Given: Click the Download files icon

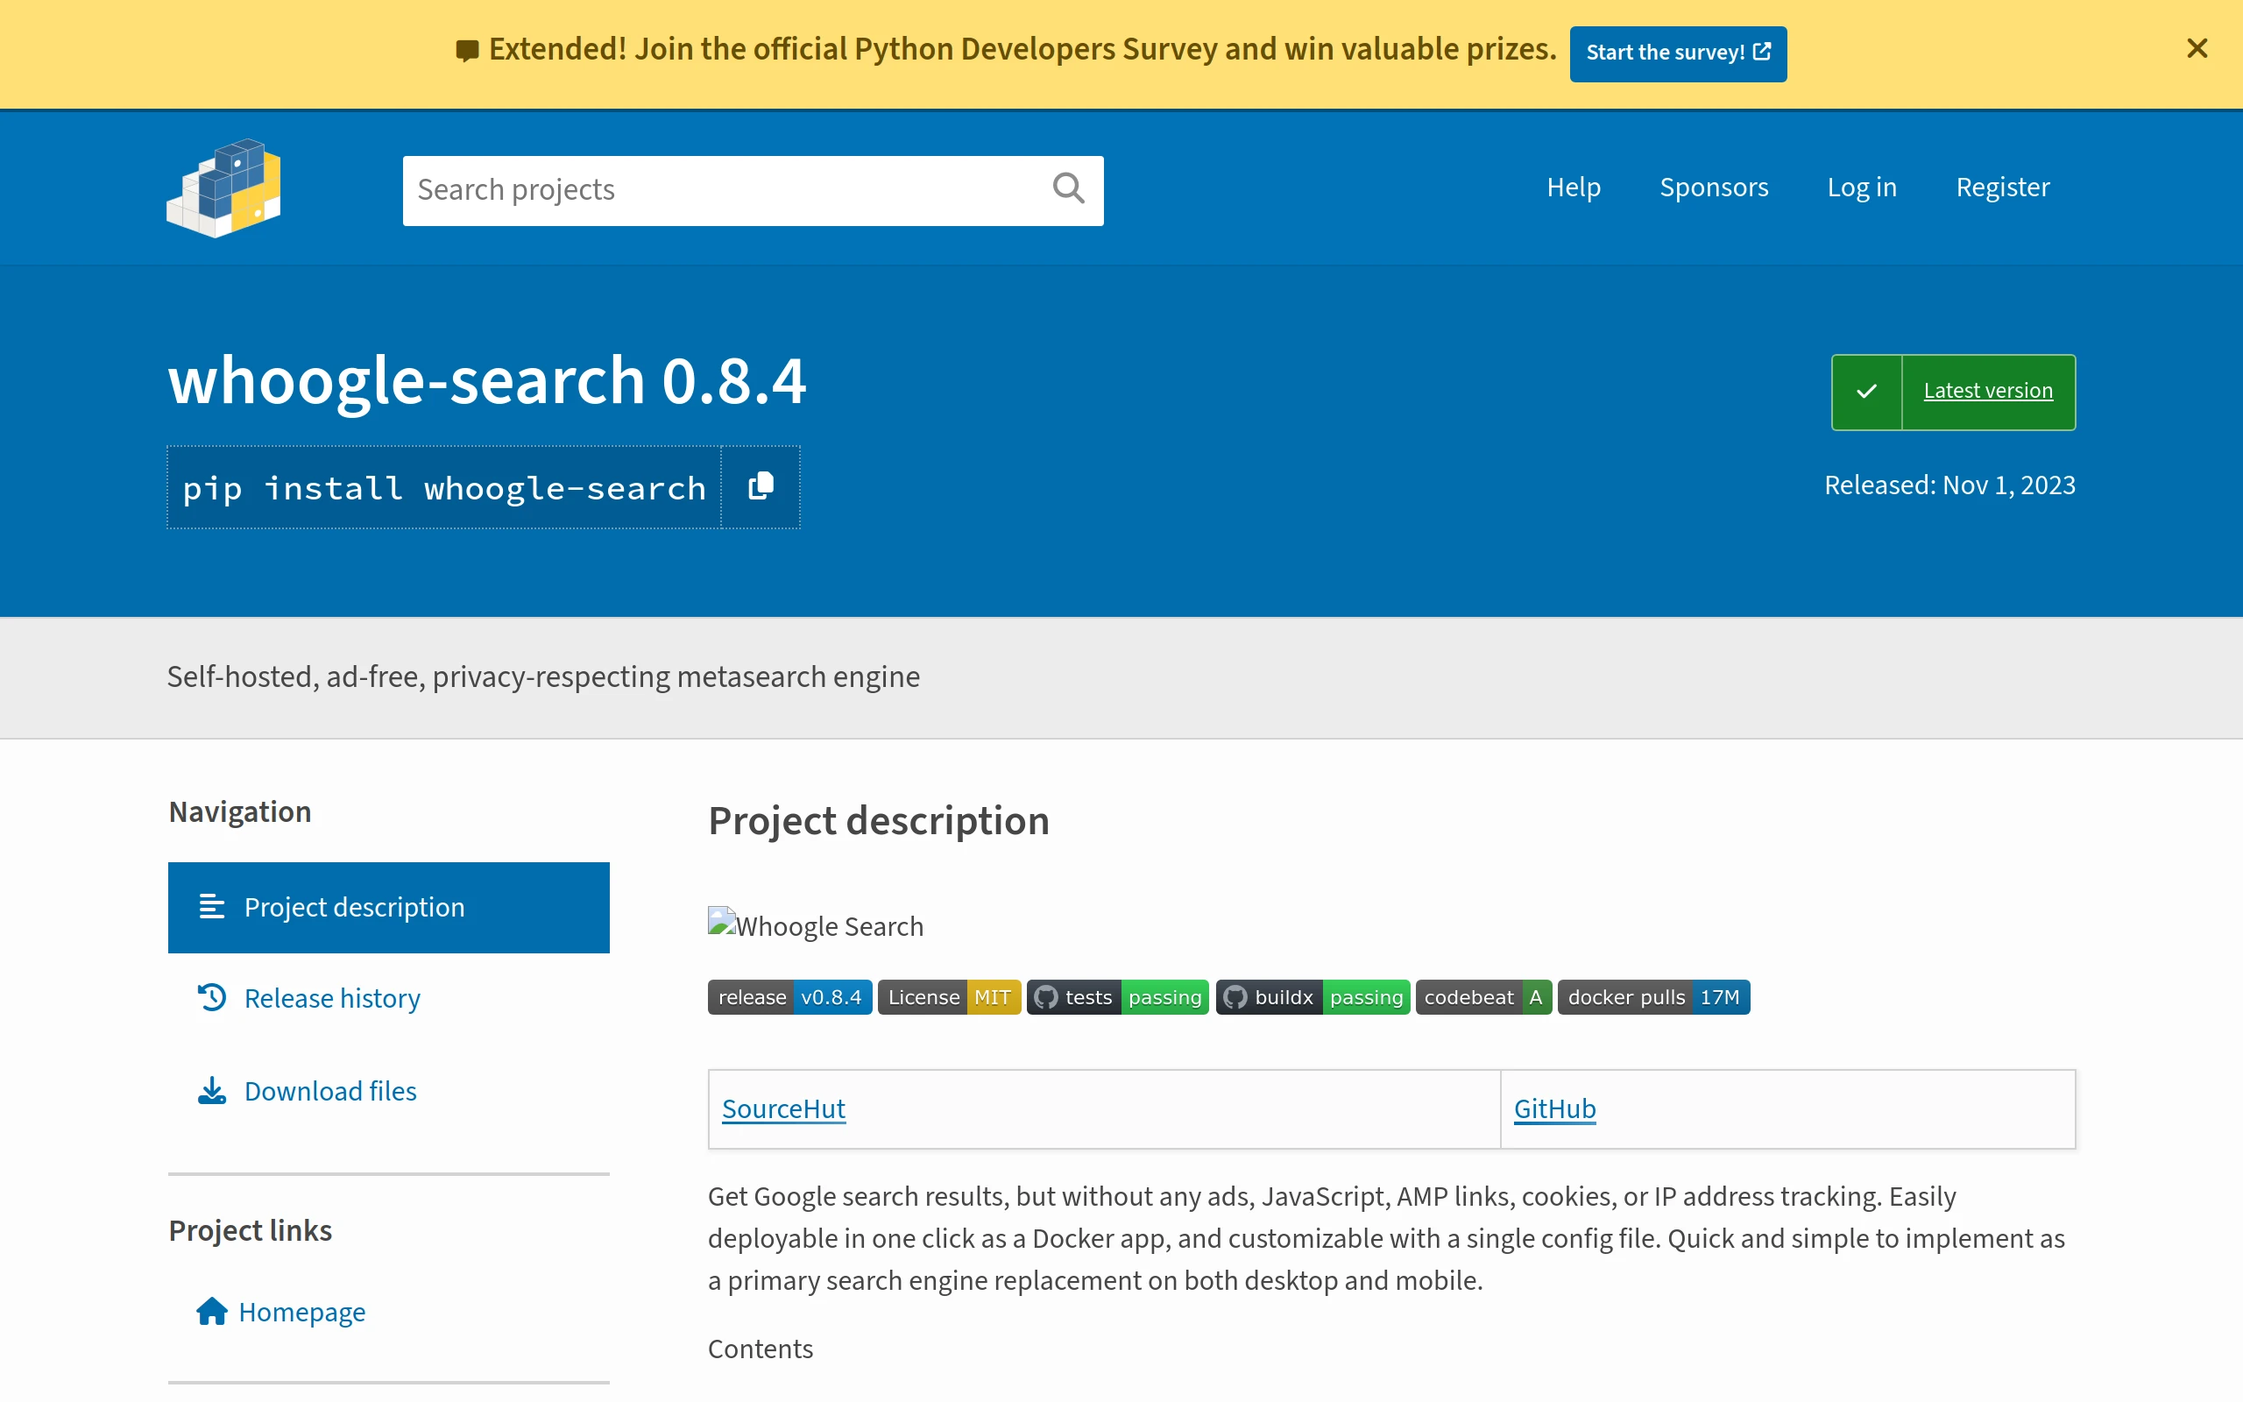Looking at the screenshot, I should [211, 1090].
